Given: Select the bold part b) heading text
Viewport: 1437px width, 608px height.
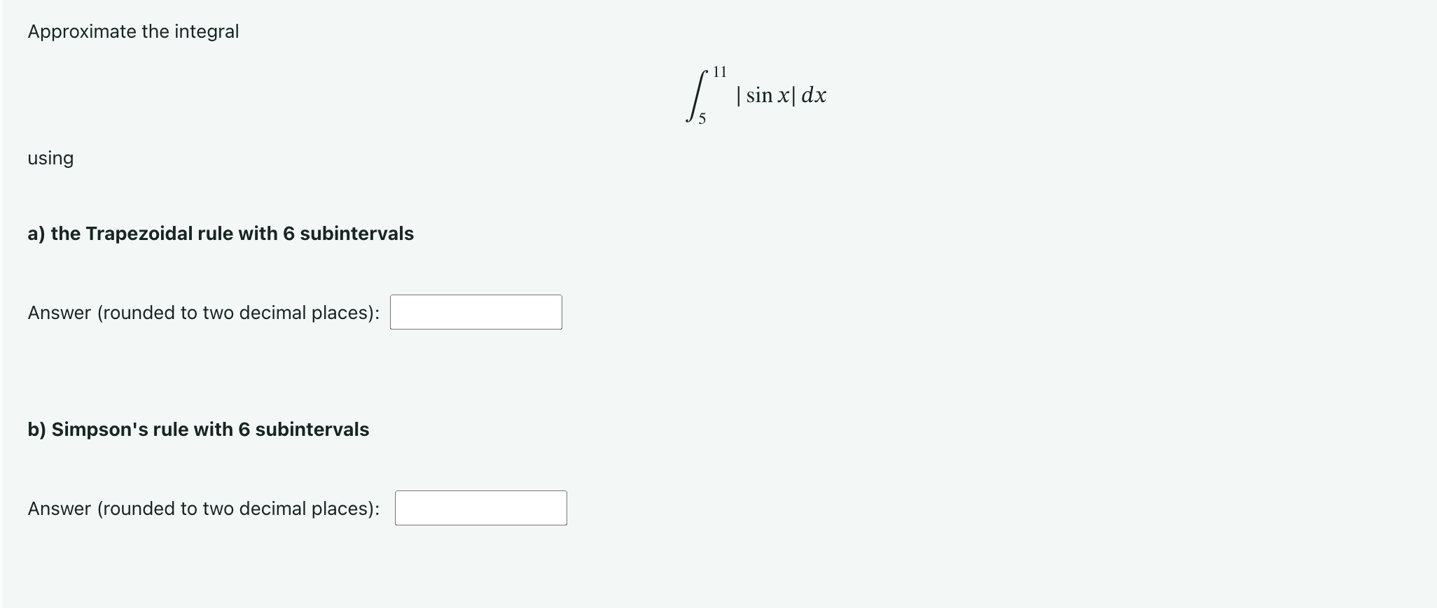Looking at the screenshot, I should coord(198,430).
